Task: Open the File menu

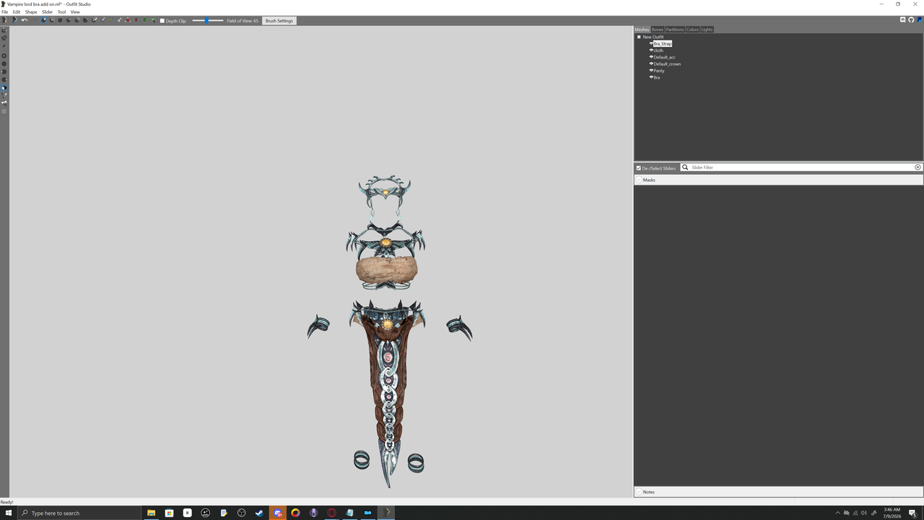Action: 4,12
